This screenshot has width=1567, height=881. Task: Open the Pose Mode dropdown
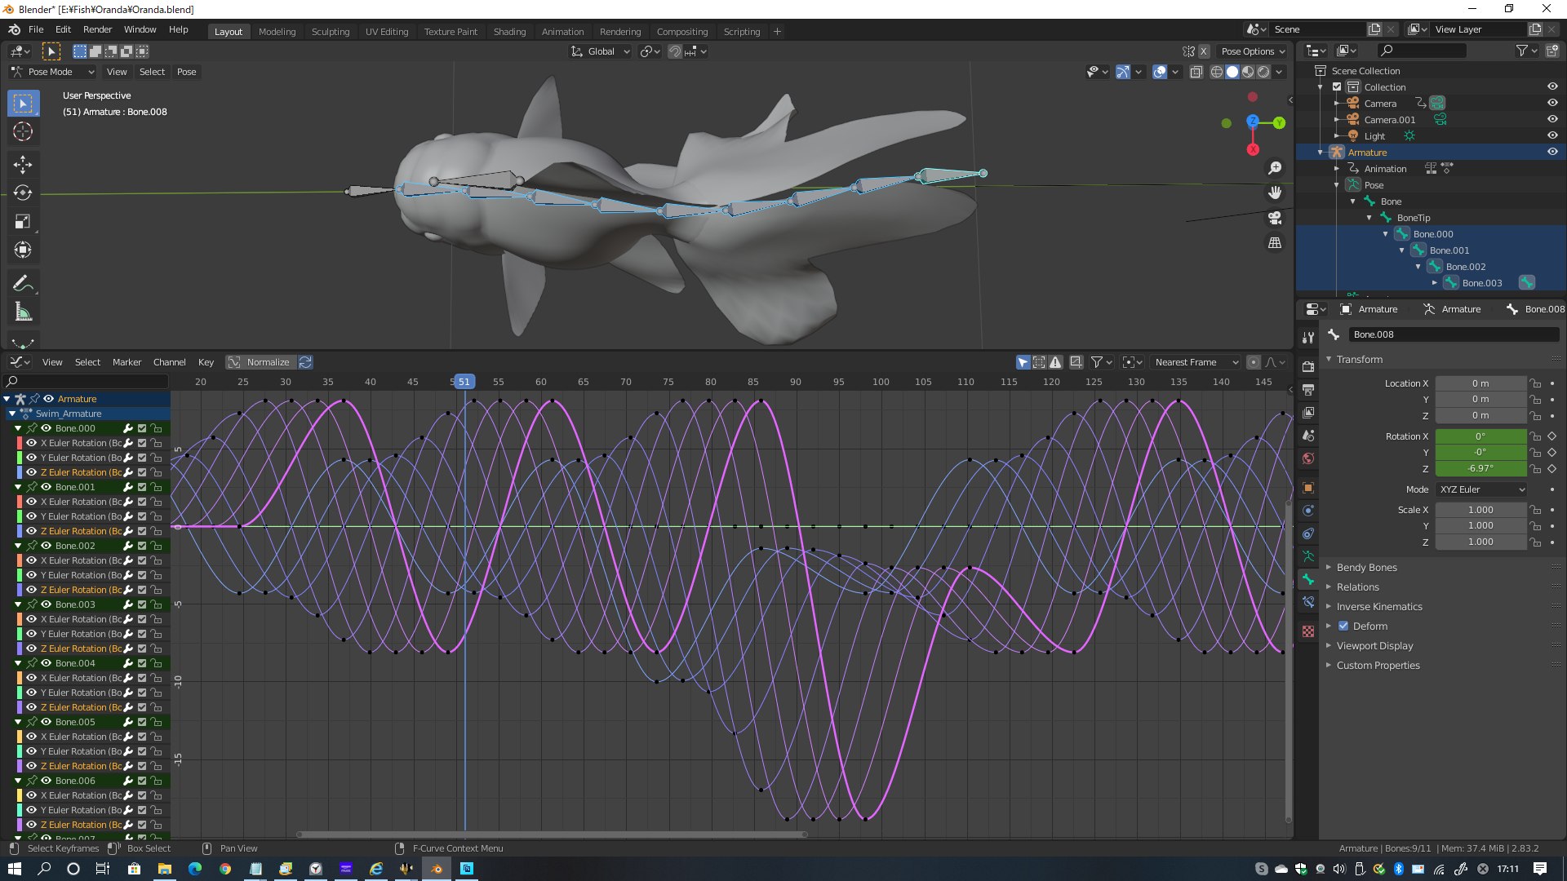coord(53,72)
